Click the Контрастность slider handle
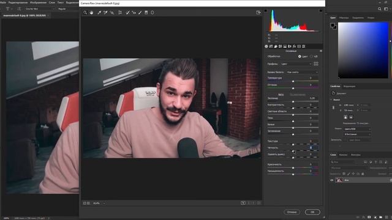The height and width of the screenshot is (220, 392). (293, 108)
